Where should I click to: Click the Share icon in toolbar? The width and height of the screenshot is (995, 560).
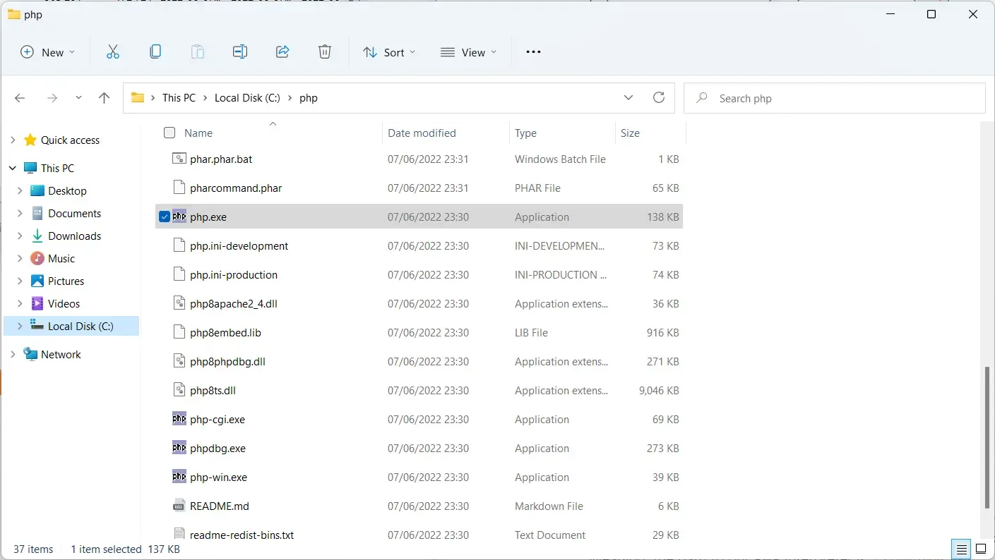282,52
